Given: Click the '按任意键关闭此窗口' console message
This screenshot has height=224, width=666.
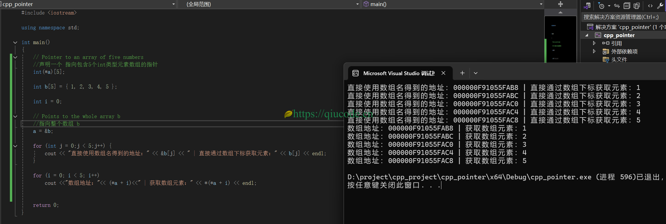Looking at the screenshot, I should click(394, 185).
